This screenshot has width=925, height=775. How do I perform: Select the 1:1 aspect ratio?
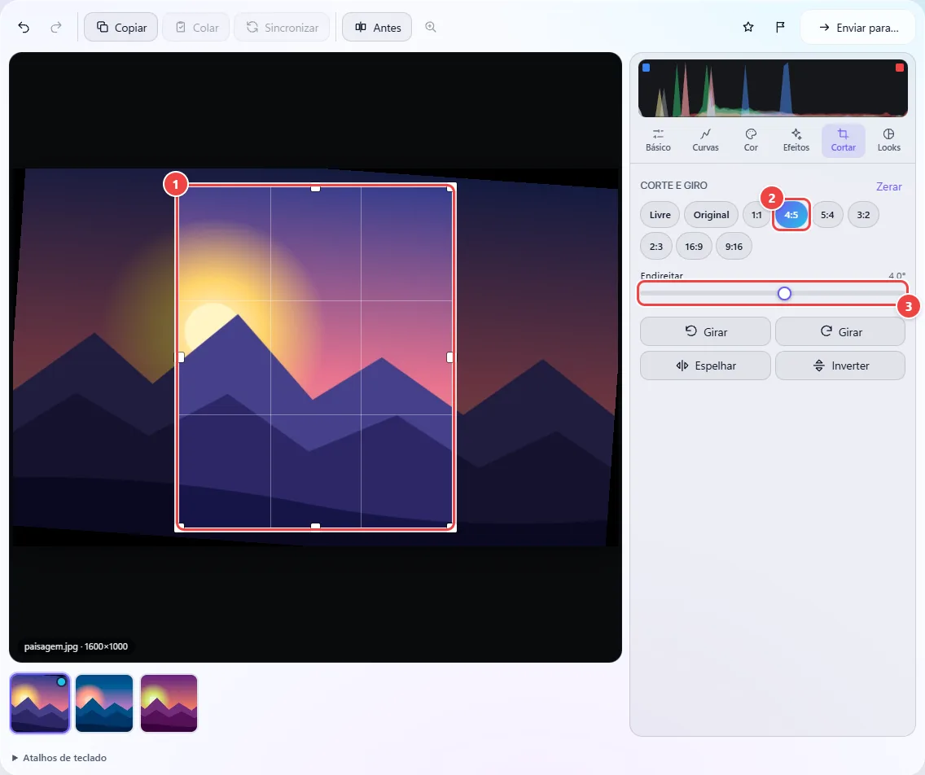click(756, 215)
